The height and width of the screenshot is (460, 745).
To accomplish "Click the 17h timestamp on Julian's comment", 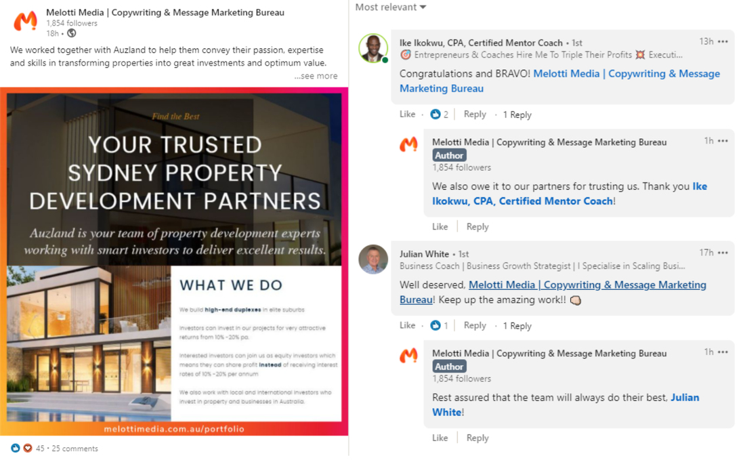I will tap(706, 252).
